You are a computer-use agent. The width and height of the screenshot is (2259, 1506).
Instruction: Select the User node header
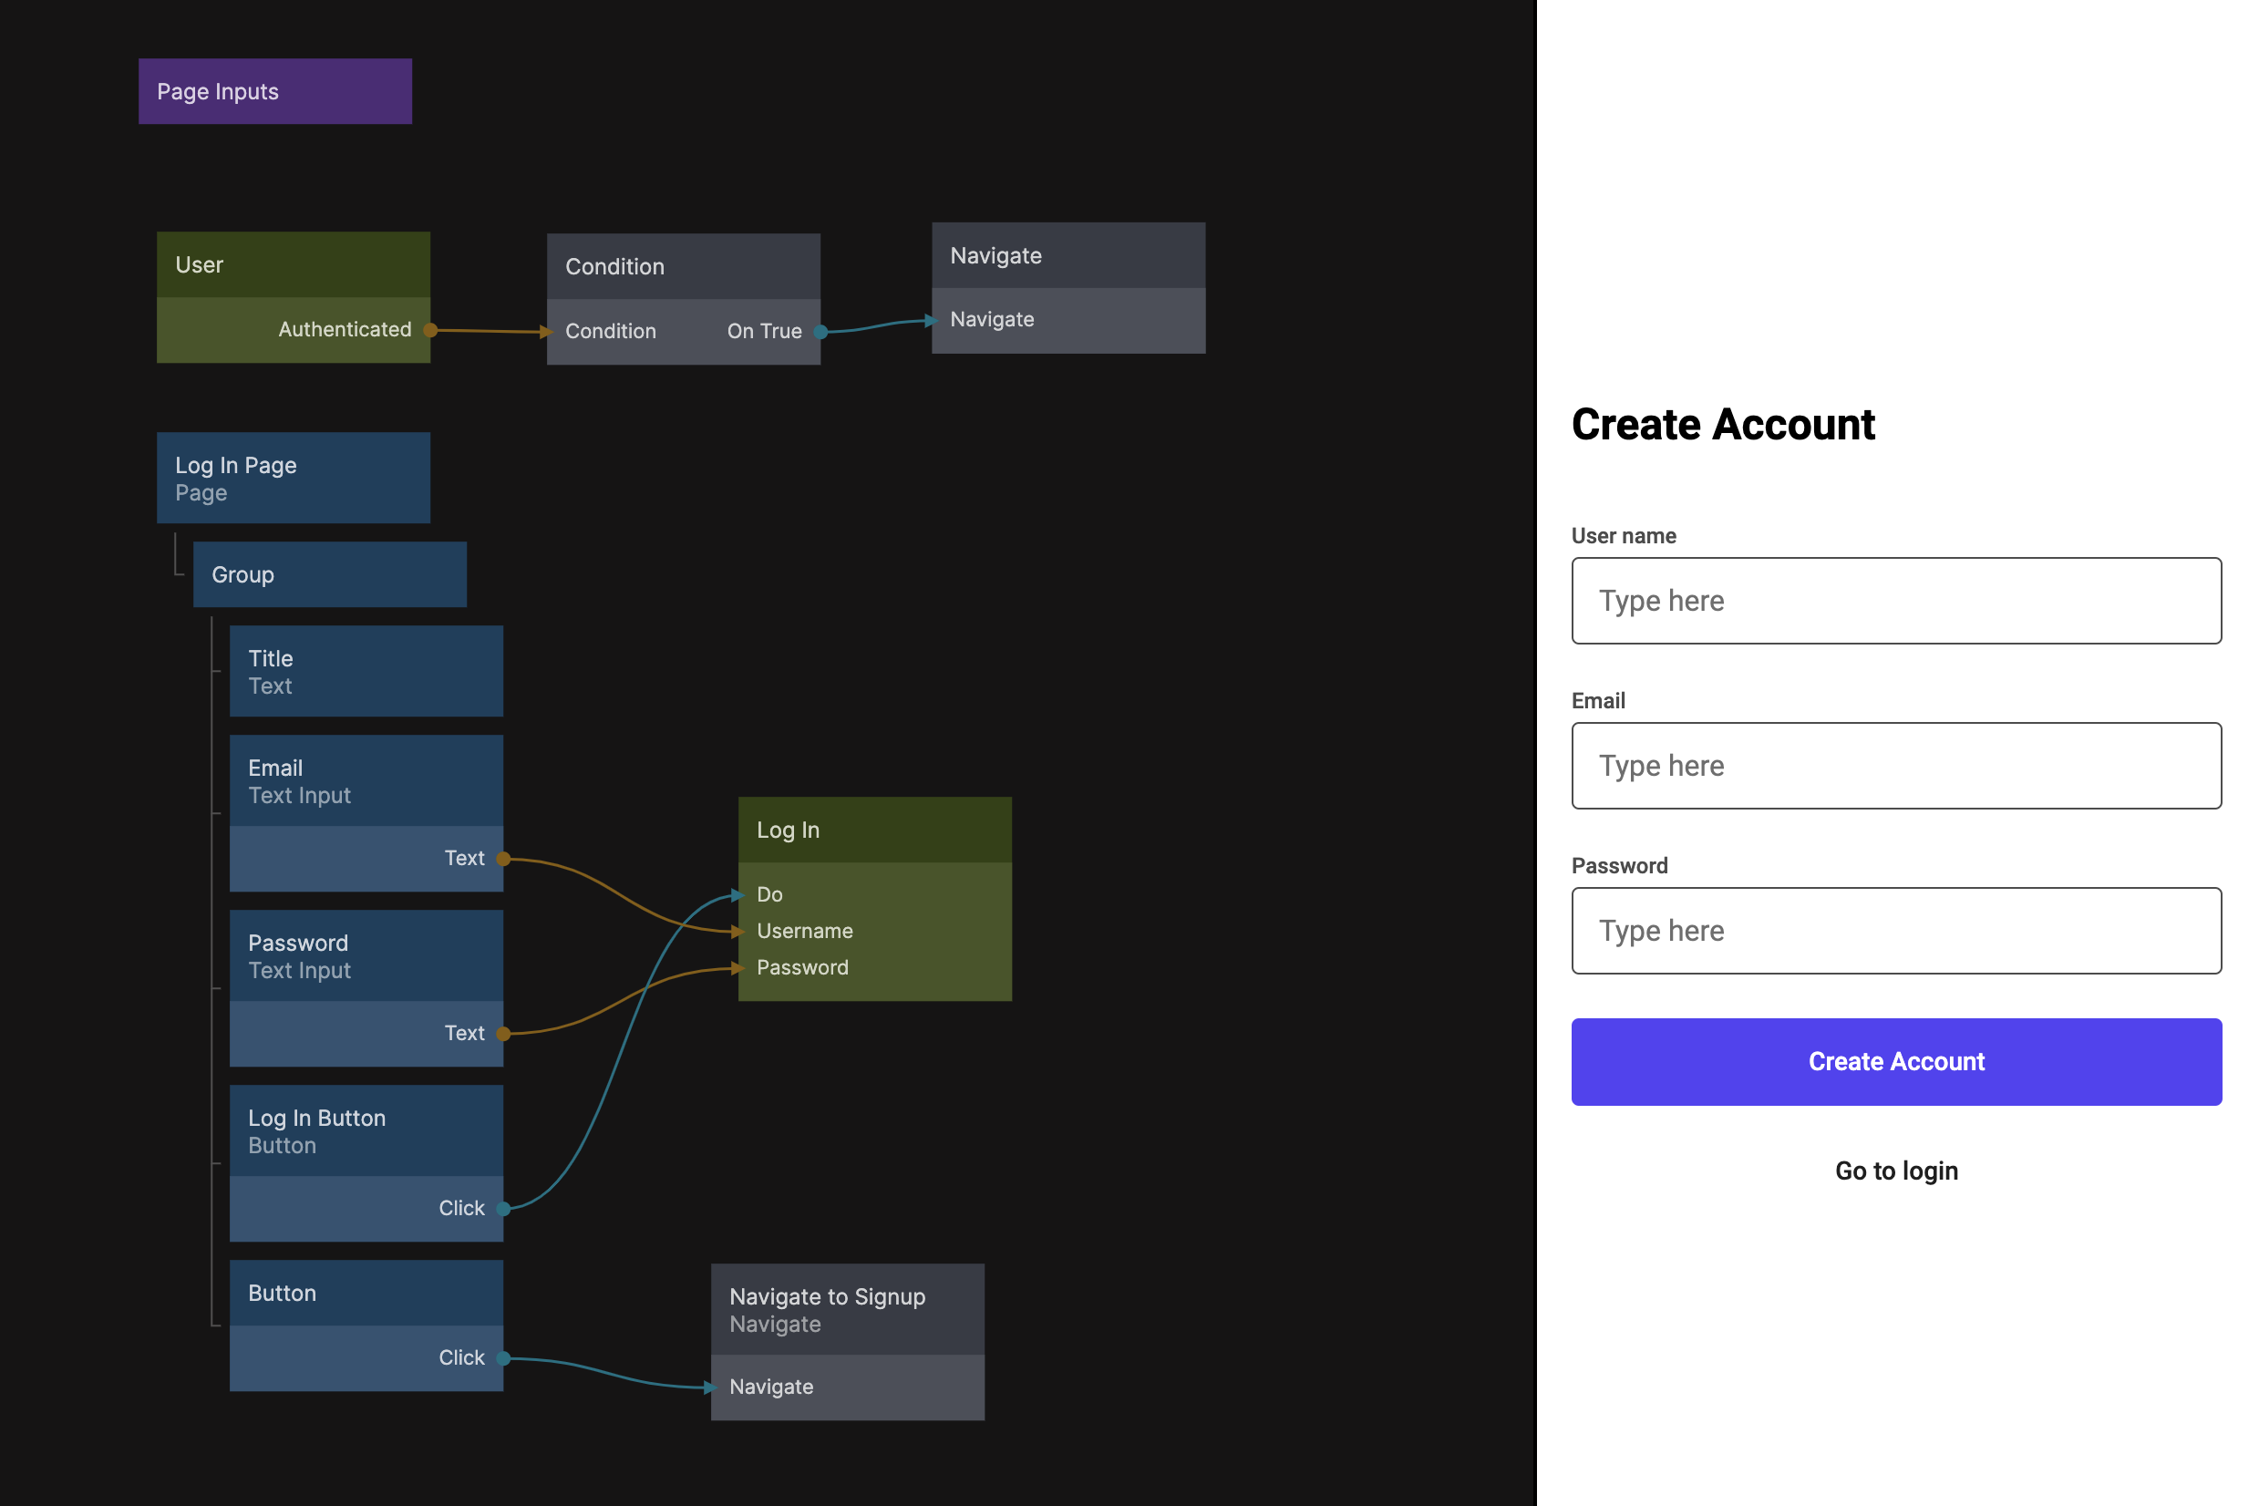(293, 264)
